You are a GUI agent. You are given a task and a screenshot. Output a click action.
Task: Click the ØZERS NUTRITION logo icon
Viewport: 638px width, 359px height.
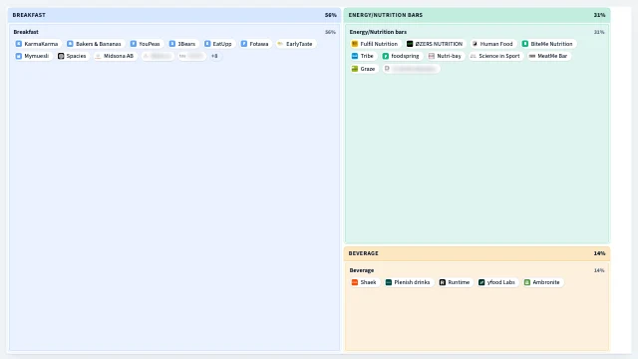[410, 44]
